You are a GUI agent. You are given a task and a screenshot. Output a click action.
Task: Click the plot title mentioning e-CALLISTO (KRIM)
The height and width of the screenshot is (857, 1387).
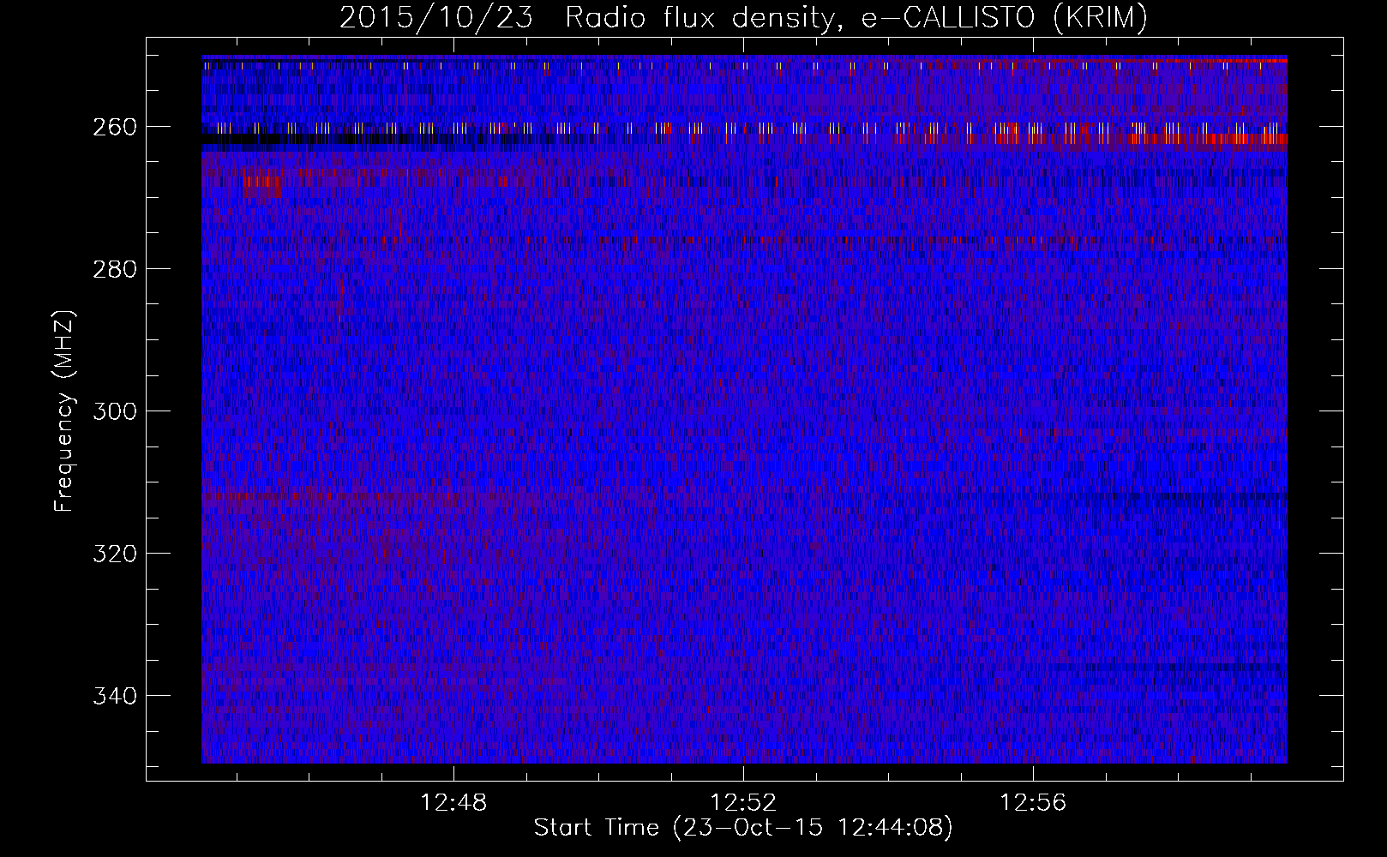[743, 17]
